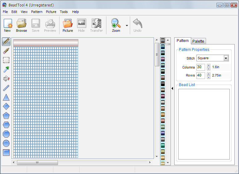239x174 pixels.
Task: Click inside the Rows input field
Action: tap(200, 76)
